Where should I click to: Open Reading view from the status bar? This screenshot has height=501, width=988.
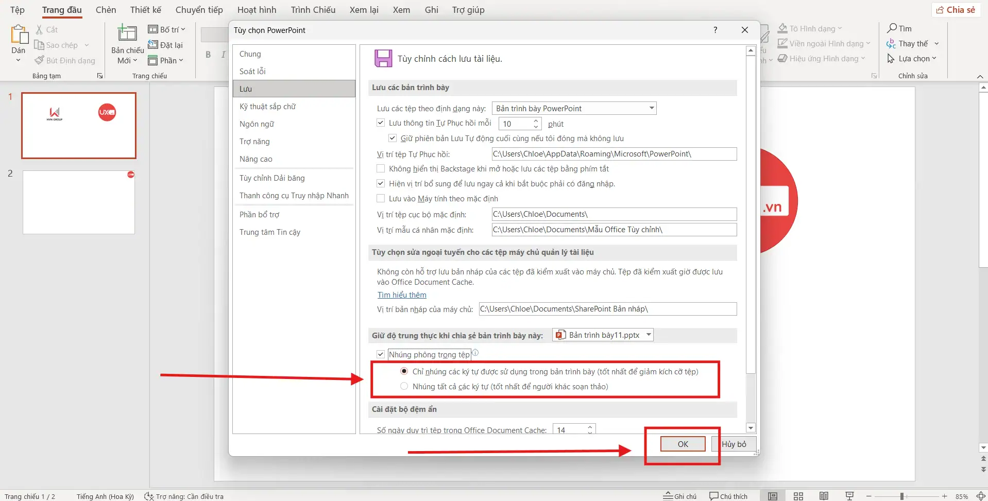824,496
